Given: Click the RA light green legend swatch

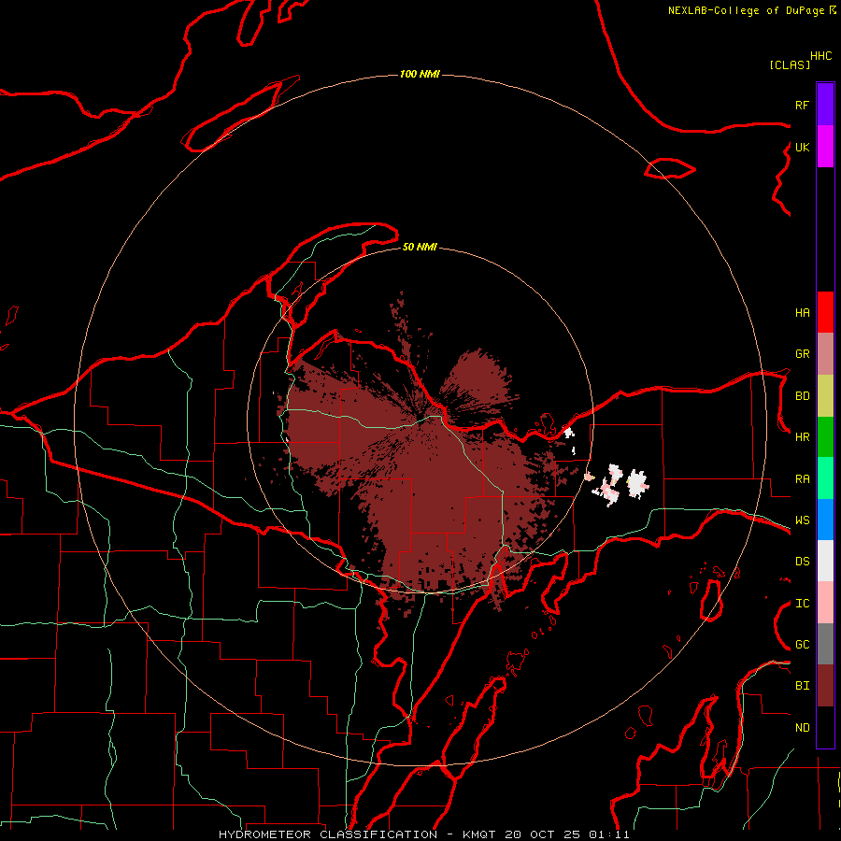Looking at the screenshot, I should (825, 478).
